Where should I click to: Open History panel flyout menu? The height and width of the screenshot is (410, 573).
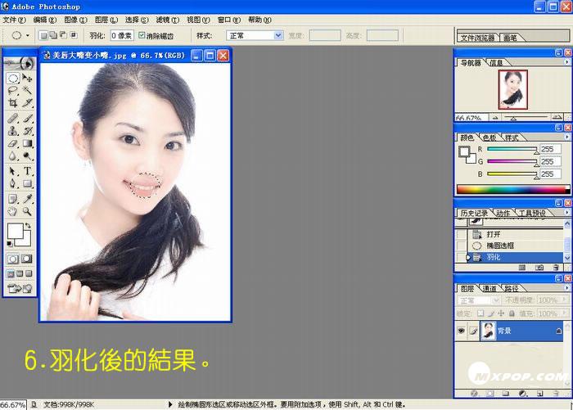(566, 212)
